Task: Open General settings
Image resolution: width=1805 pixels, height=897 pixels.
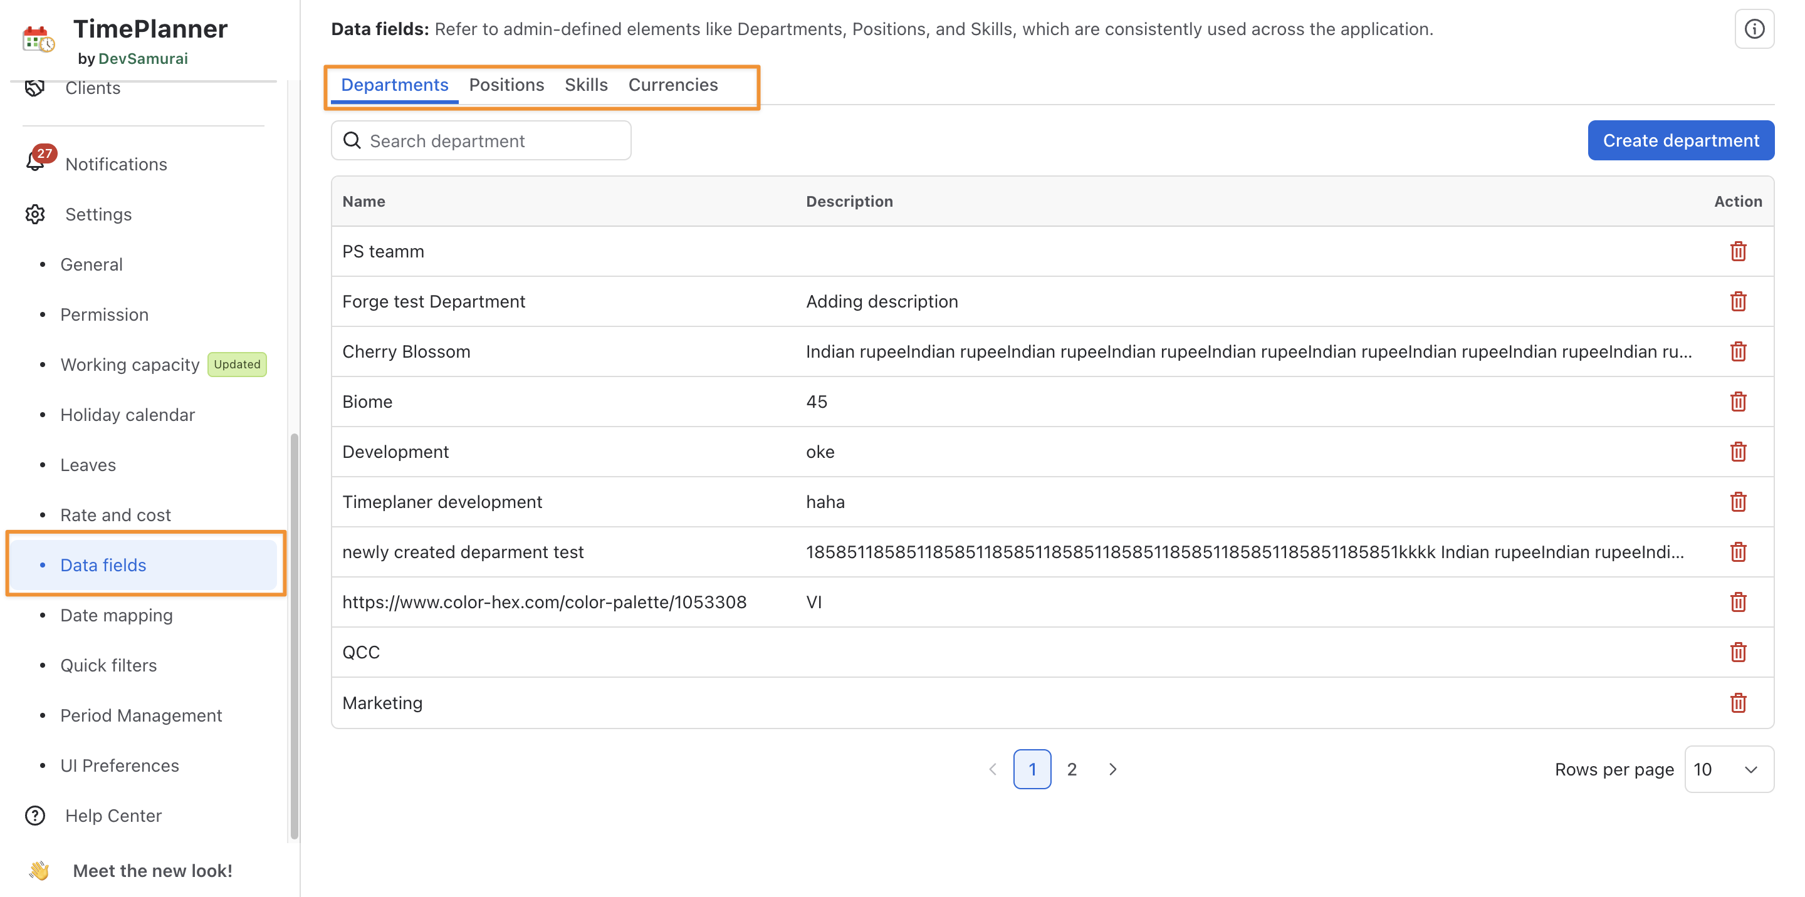Action: point(92,265)
